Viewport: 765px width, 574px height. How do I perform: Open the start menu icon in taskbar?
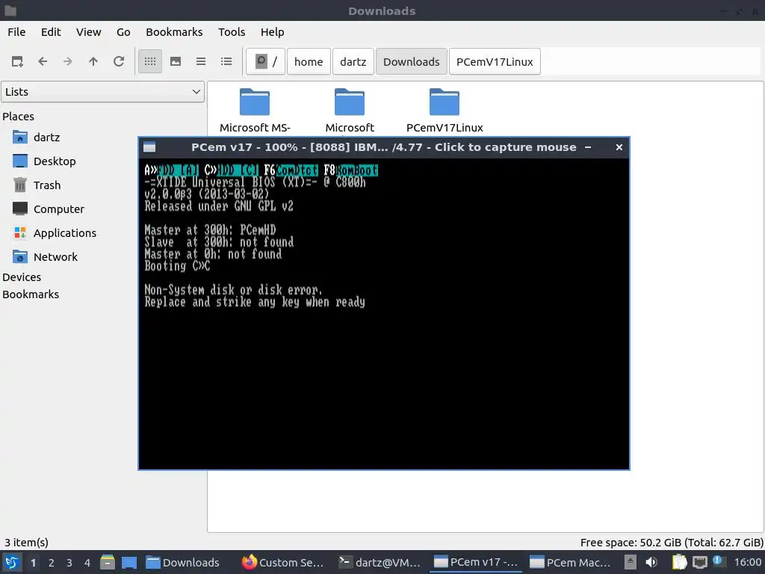[x=12, y=562]
